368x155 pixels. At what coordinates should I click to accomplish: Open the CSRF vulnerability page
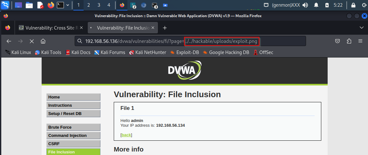click(73, 144)
